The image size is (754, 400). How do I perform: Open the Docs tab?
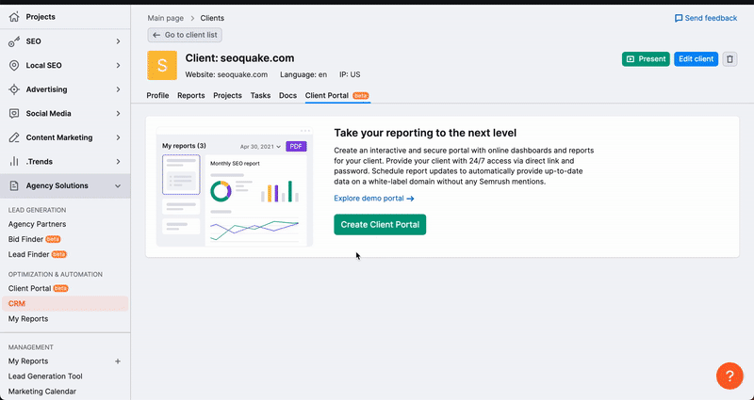click(287, 96)
